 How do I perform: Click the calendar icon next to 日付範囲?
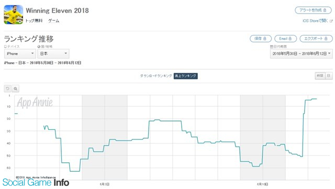click(x=271, y=47)
